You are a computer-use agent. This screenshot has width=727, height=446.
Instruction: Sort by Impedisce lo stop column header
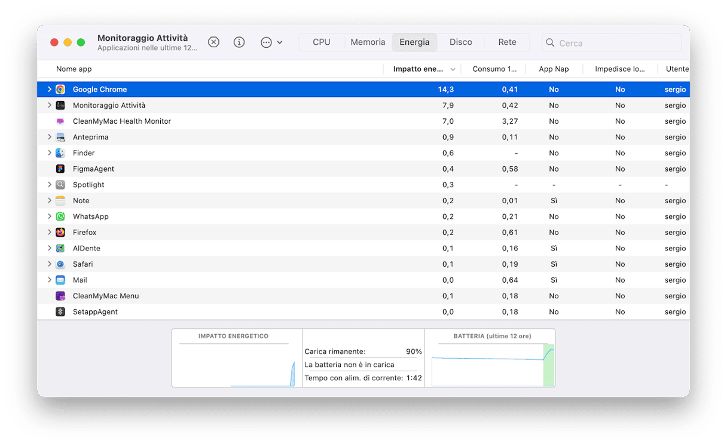(620, 69)
